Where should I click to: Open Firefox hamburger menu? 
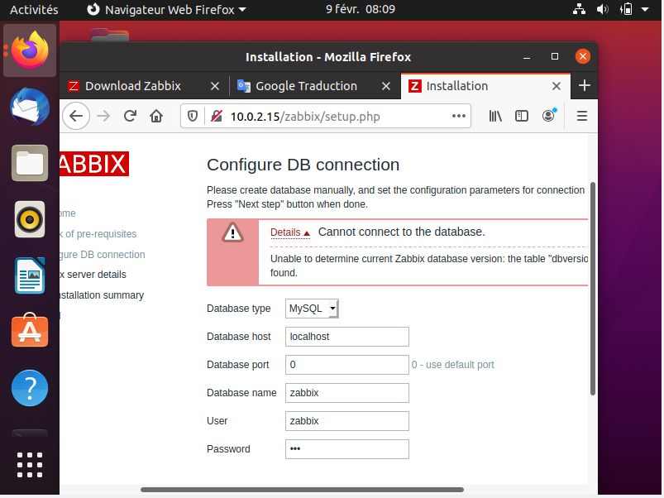[x=582, y=116]
